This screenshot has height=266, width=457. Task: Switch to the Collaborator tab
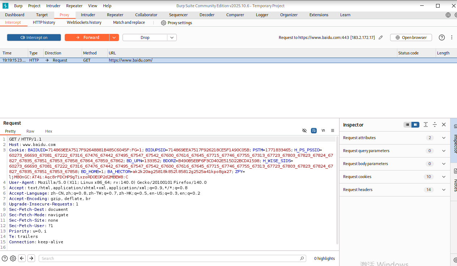(x=146, y=15)
